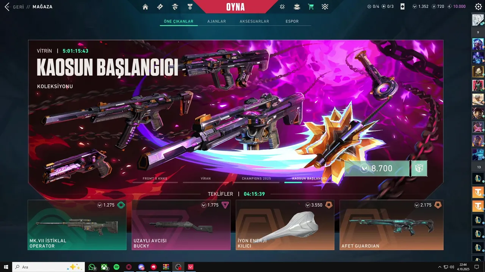Open the settings gear icon
The image size is (485, 272).
478,6
